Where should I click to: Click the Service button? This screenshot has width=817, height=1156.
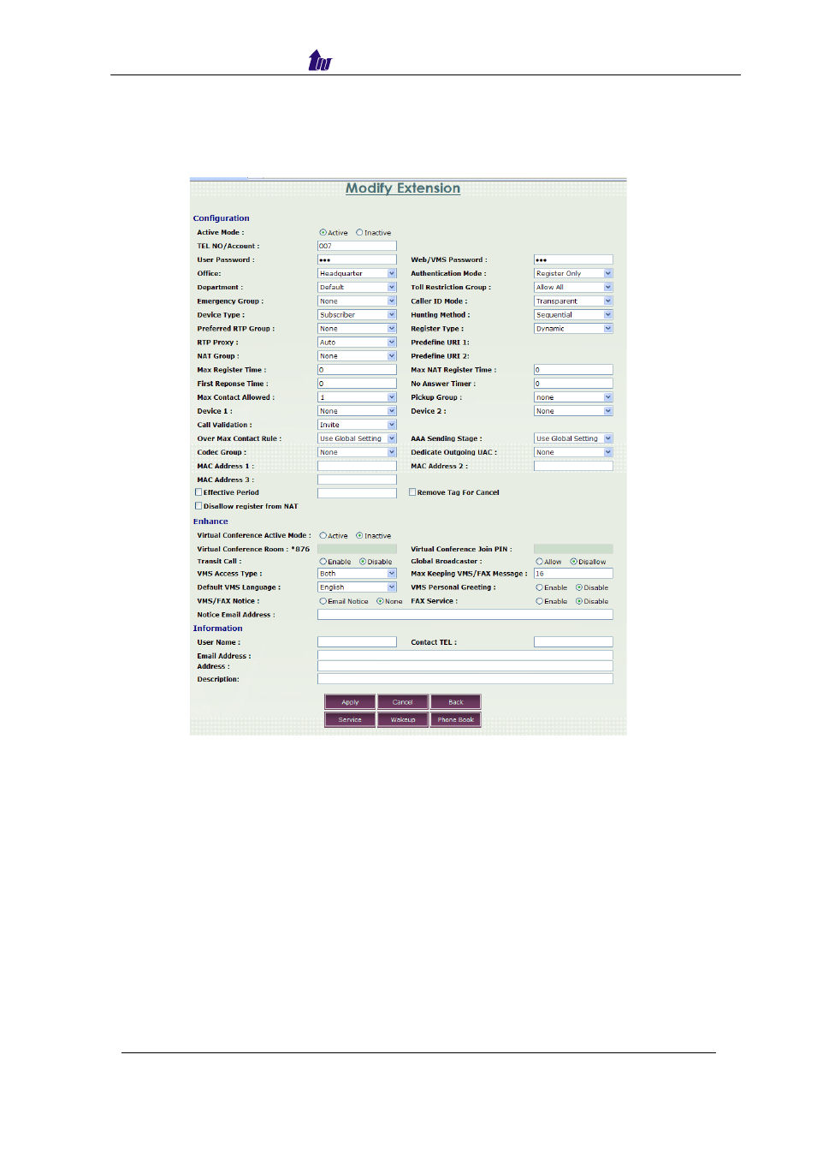350,719
